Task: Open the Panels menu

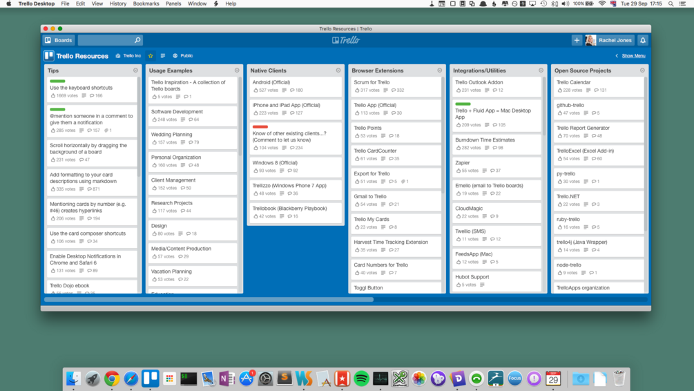Action: click(x=173, y=3)
